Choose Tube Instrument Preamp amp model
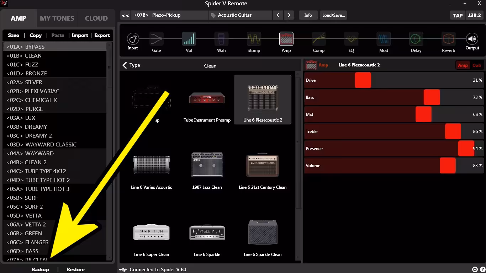 [x=207, y=100]
